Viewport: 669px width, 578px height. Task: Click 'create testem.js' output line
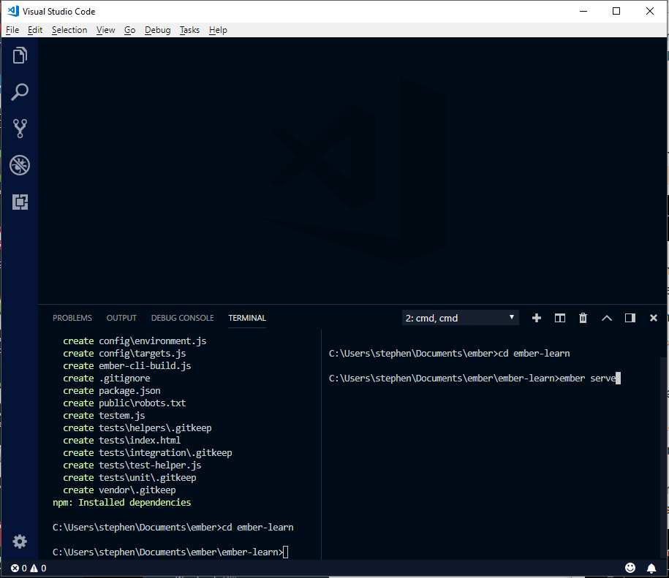pos(104,415)
